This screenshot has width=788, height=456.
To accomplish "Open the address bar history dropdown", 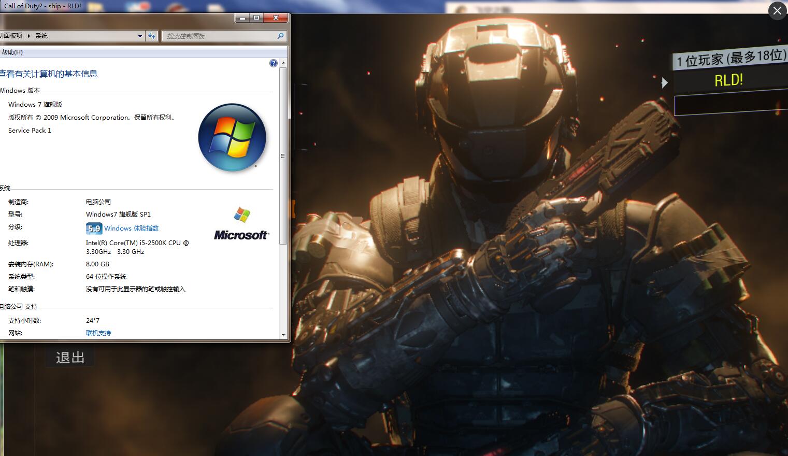I will (140, 36).
